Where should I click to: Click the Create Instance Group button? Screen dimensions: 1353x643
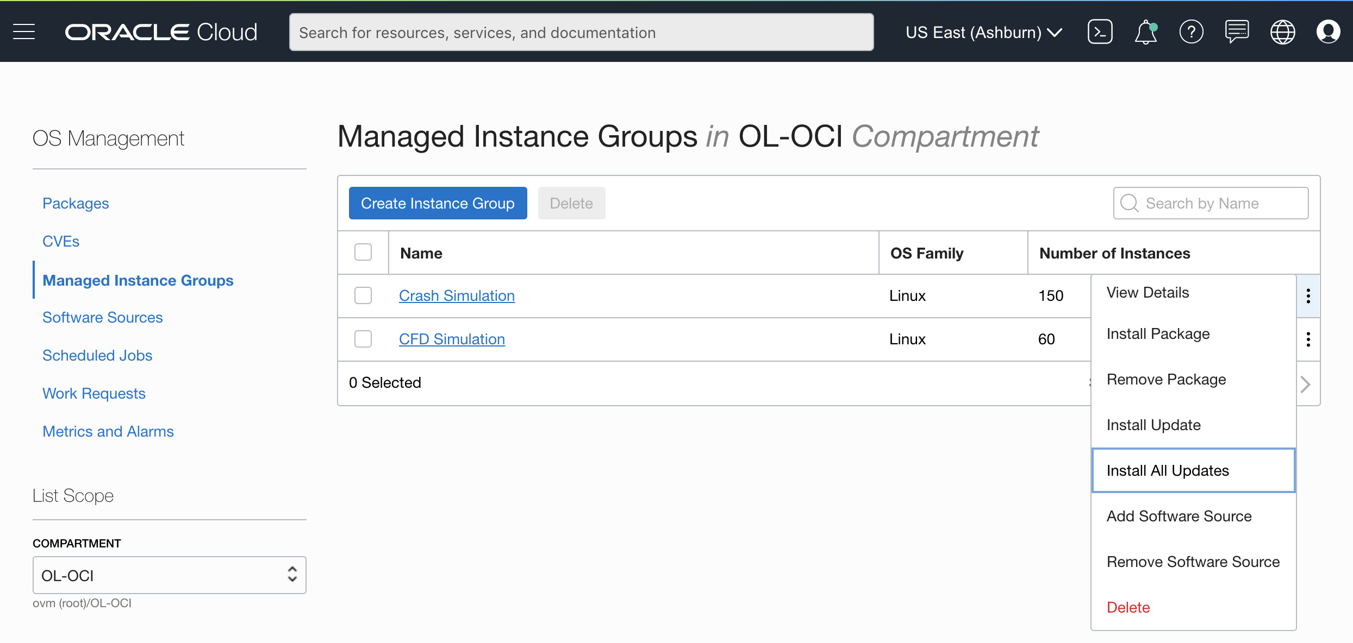[x=438, y=203]
